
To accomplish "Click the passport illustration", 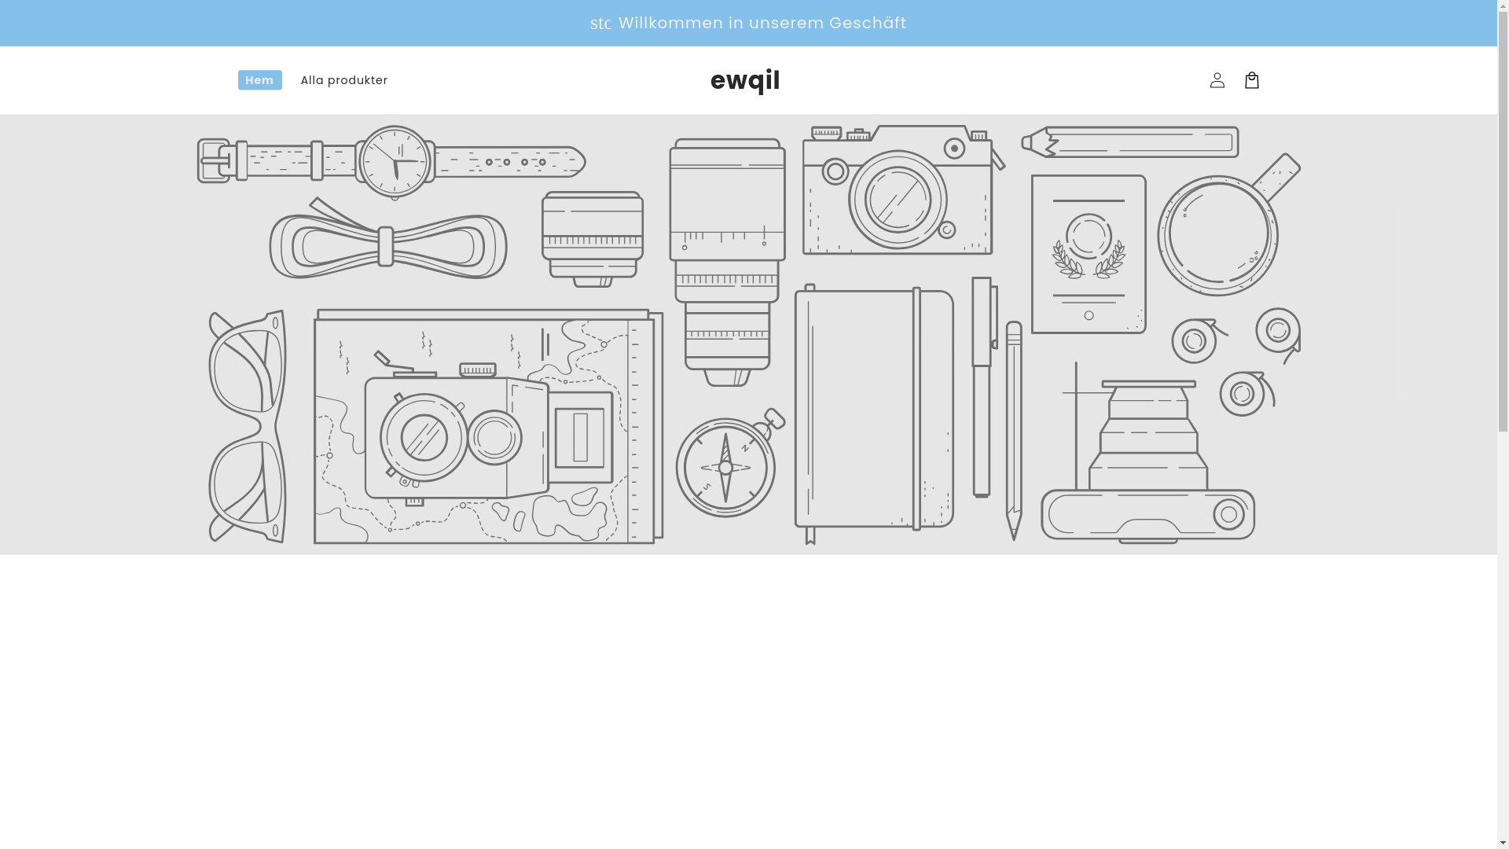I will pyautogui.click(x=1089, y=254).
